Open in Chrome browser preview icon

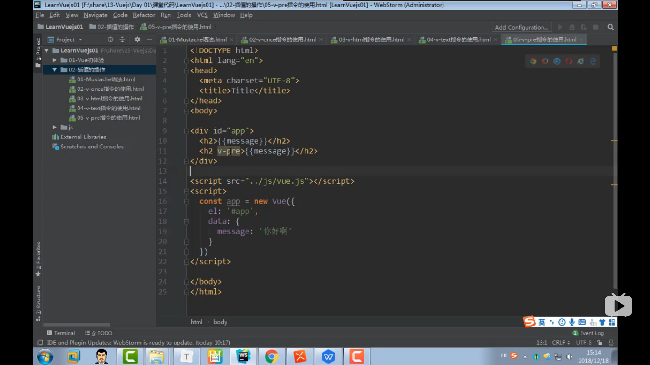pyautogui.click(x=533, y=61)
